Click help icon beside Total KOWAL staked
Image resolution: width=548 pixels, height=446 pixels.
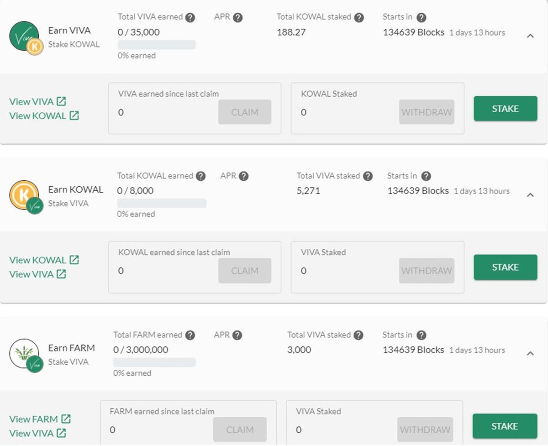pyautogui.click(x=359, y=17)
